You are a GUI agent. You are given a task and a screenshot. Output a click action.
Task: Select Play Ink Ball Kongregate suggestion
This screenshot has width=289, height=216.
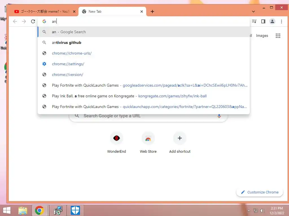tap(144, 96)
